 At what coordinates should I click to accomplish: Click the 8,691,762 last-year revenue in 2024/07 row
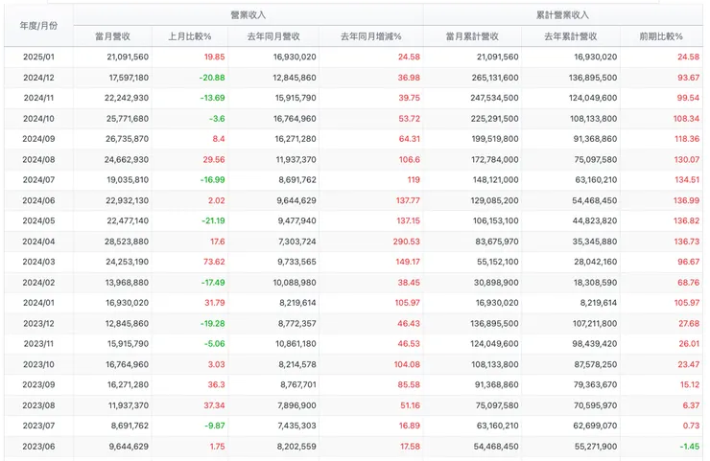click(x=297, y=179)
